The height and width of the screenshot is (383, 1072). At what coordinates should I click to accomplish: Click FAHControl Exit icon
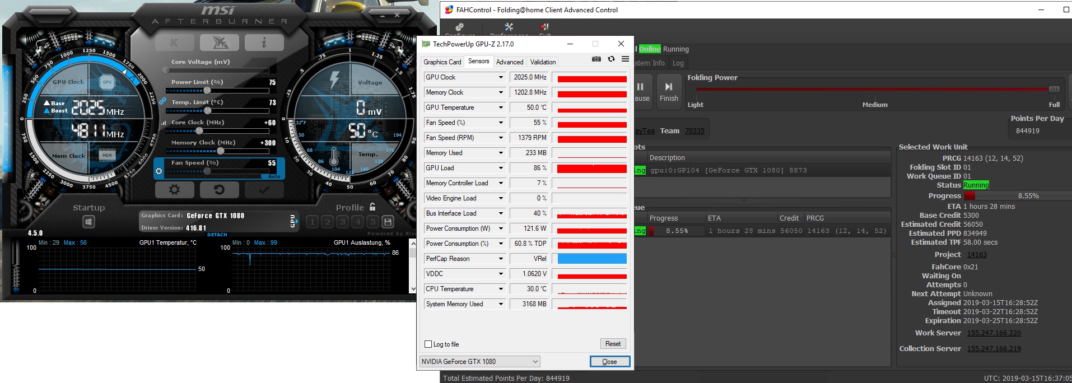click(x=544, y=28)
